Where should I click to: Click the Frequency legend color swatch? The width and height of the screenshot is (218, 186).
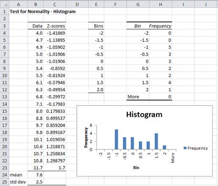click(185, 148)
